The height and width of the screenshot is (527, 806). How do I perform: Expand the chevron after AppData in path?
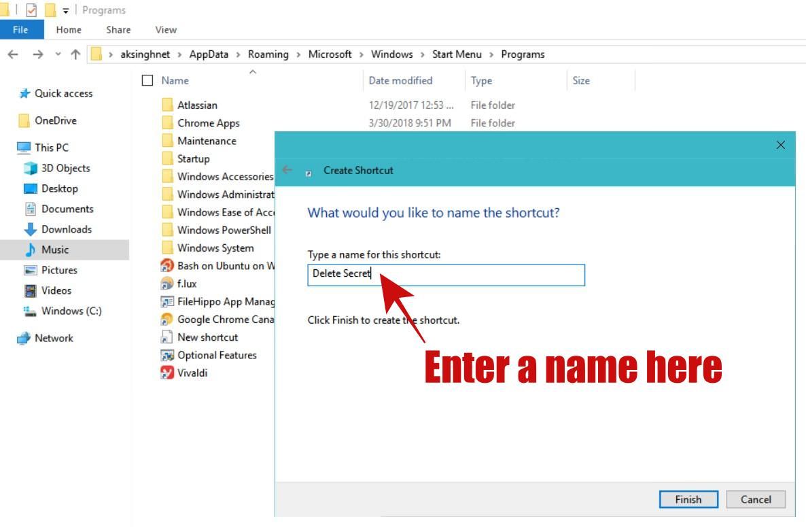pos(238,54)
